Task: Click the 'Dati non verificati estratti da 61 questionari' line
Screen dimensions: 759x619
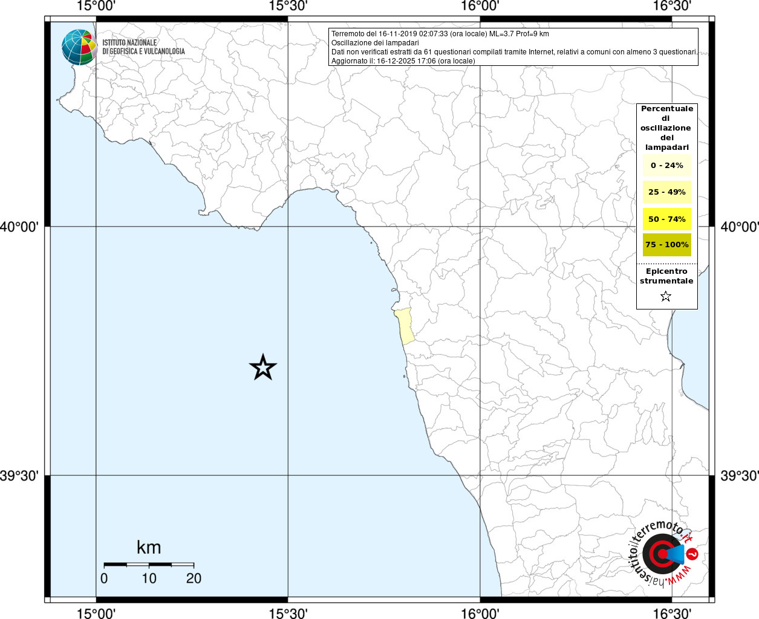Action: coord(515,52)
